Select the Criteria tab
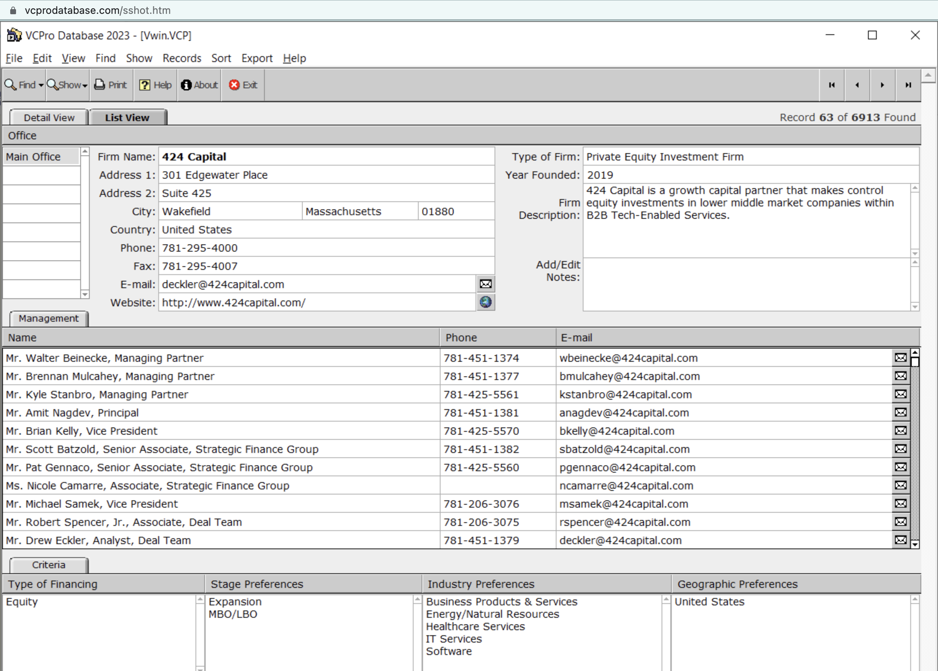The image size is (938, 671). (x=49, y=565)
